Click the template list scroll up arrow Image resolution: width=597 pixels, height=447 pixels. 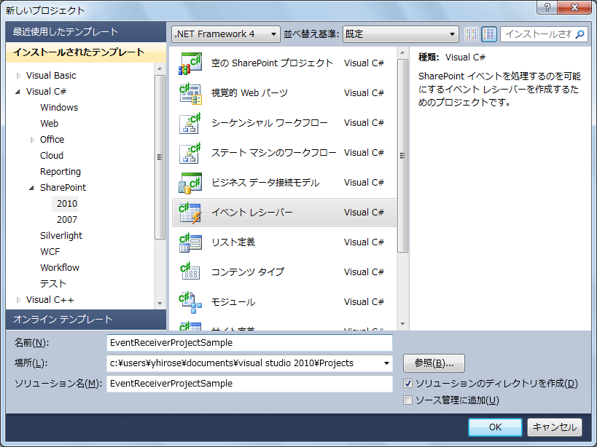402,52
